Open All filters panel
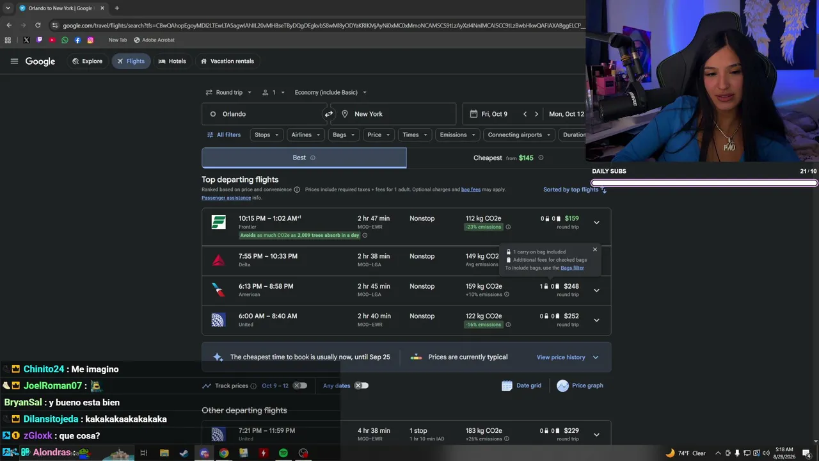The height and width of the screenshot is (461, 819). [x=224, y=134]
